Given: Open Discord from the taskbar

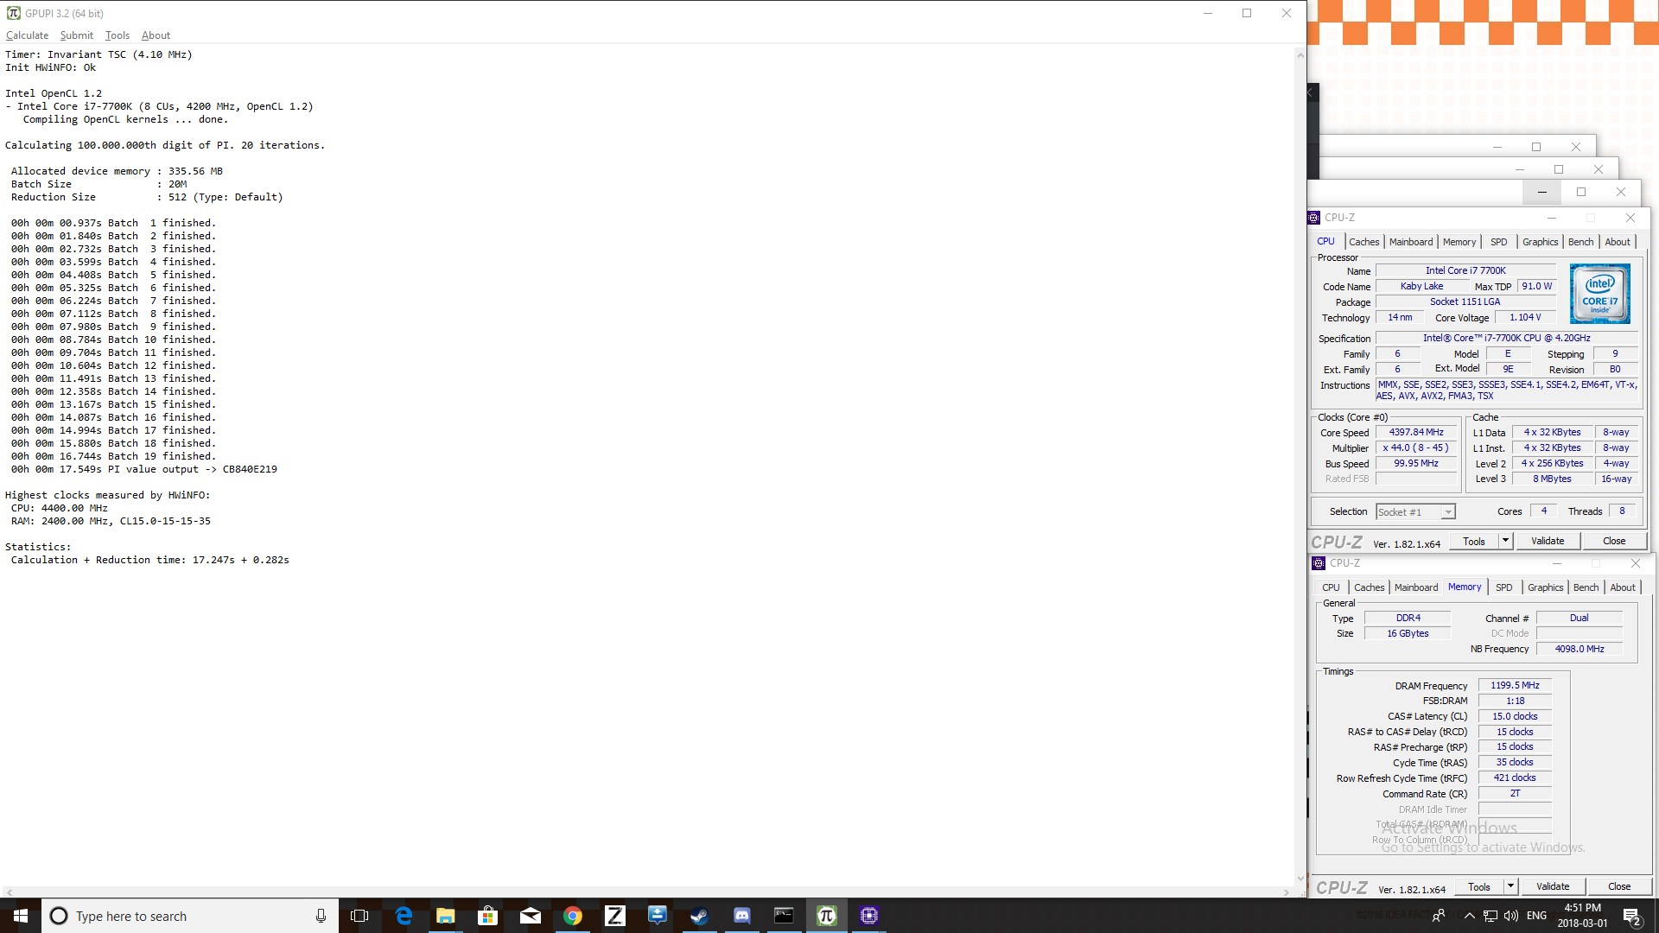Looking at the screenshot, I should (741, 916).
